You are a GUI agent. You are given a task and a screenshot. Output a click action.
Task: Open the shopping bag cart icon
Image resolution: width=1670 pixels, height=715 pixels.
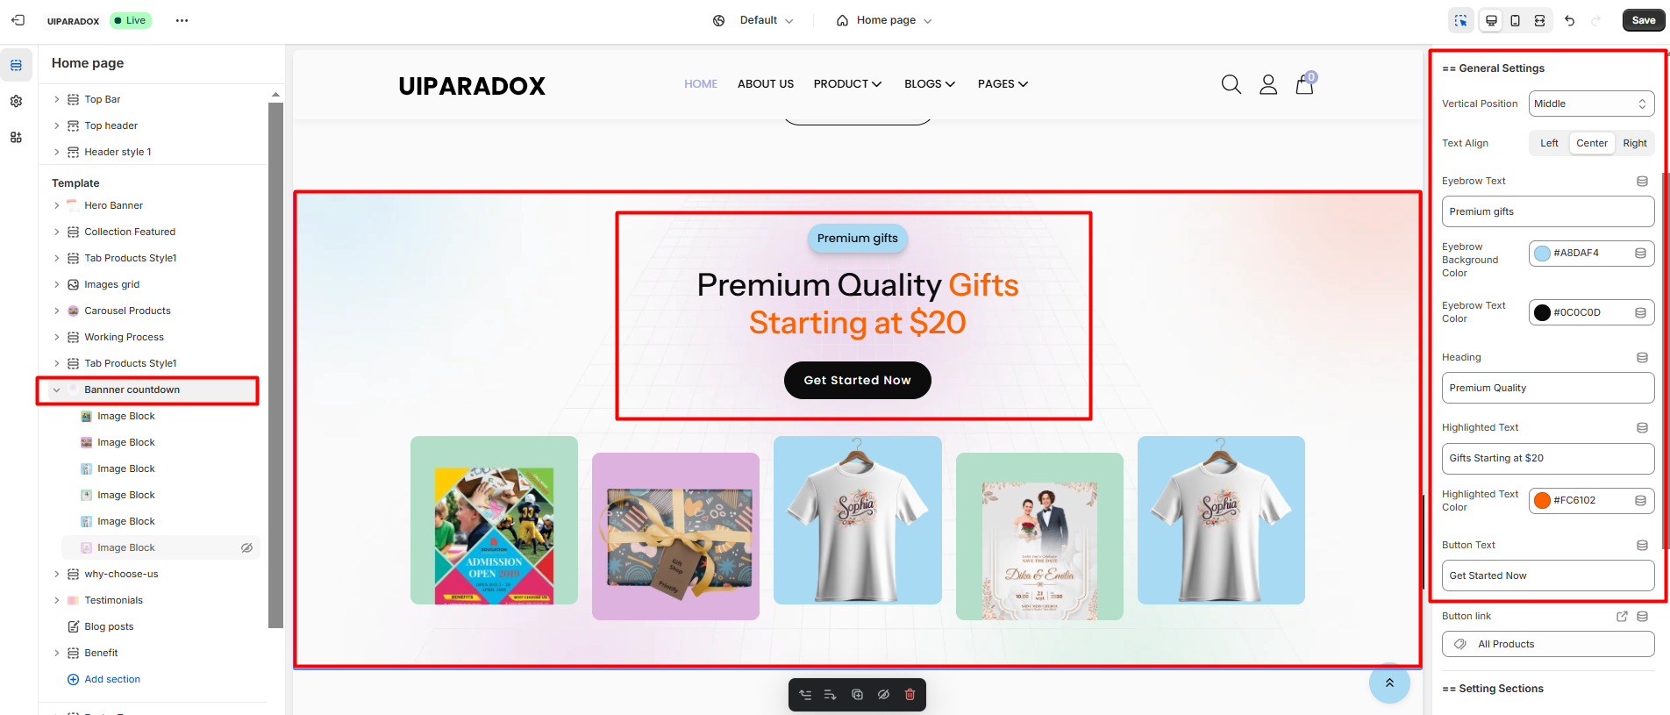(1305, 83)
